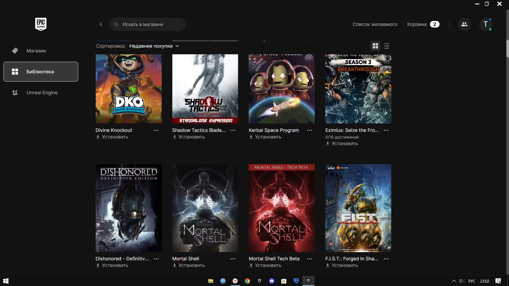Open the profile avatar T
This screenshot has height=286, width=509.
tap(486, 24)
